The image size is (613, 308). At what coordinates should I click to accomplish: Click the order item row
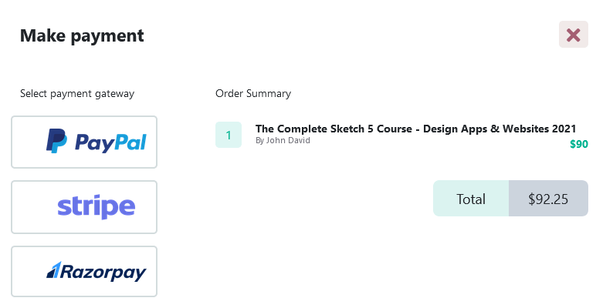[401, 136]
